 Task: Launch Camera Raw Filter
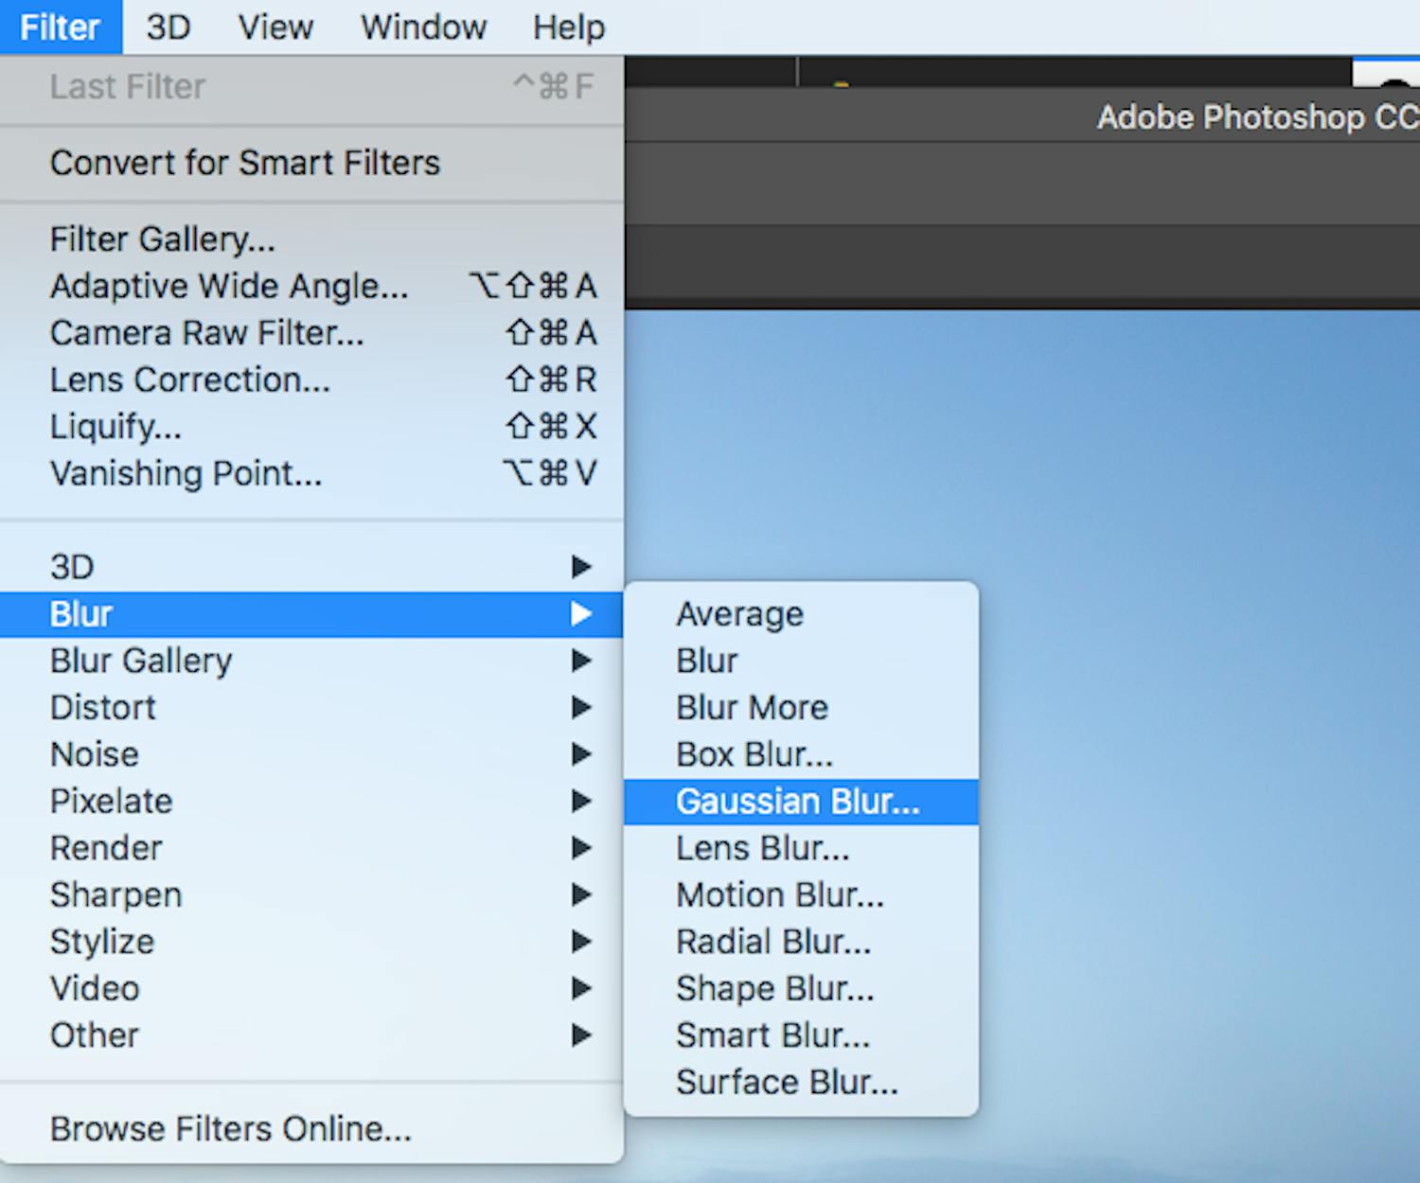(206, 333)
